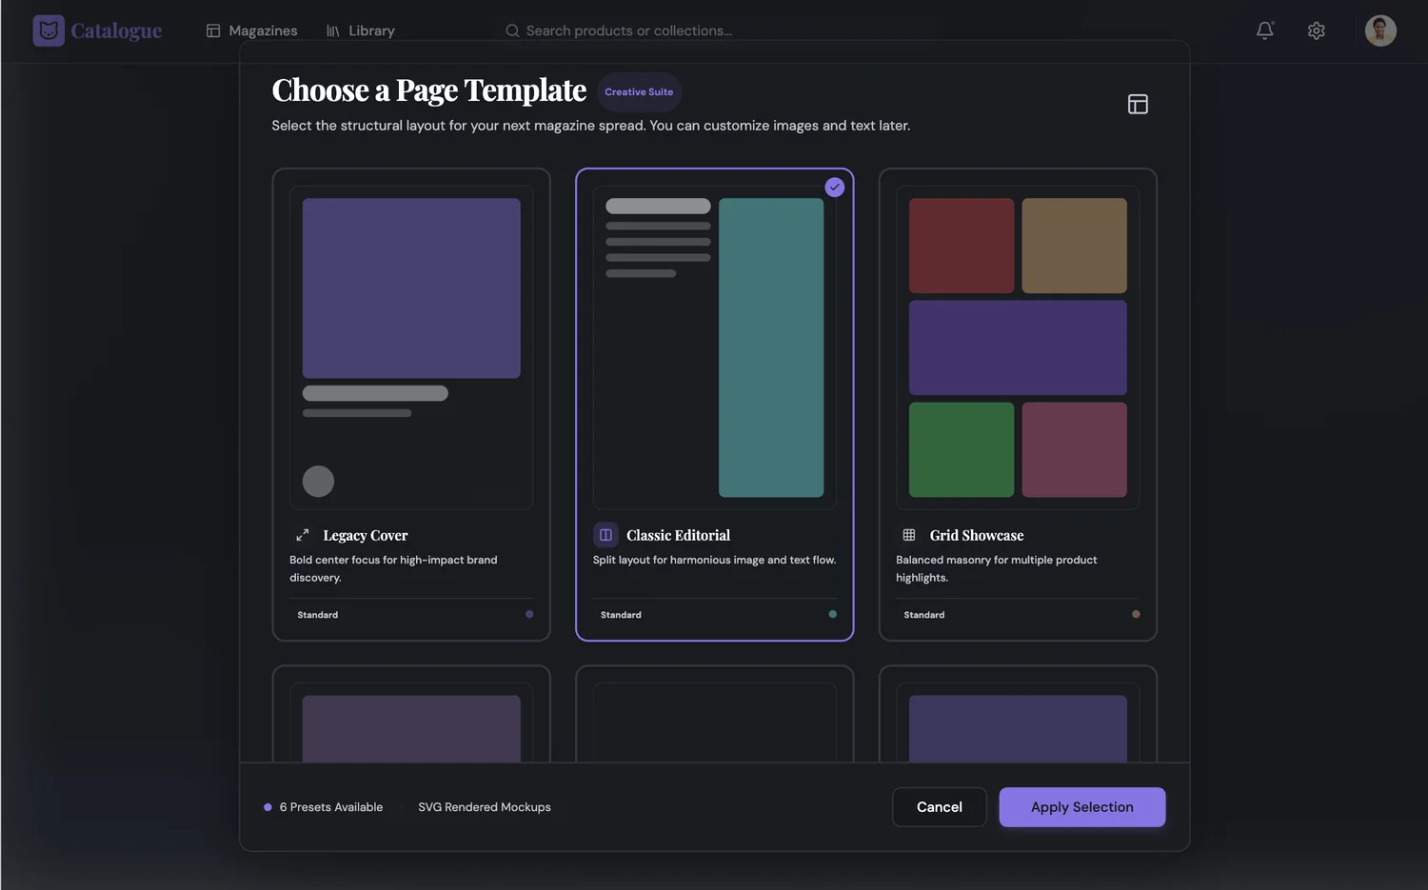Click the 6 Presets Available label

(x=331, y=807)
